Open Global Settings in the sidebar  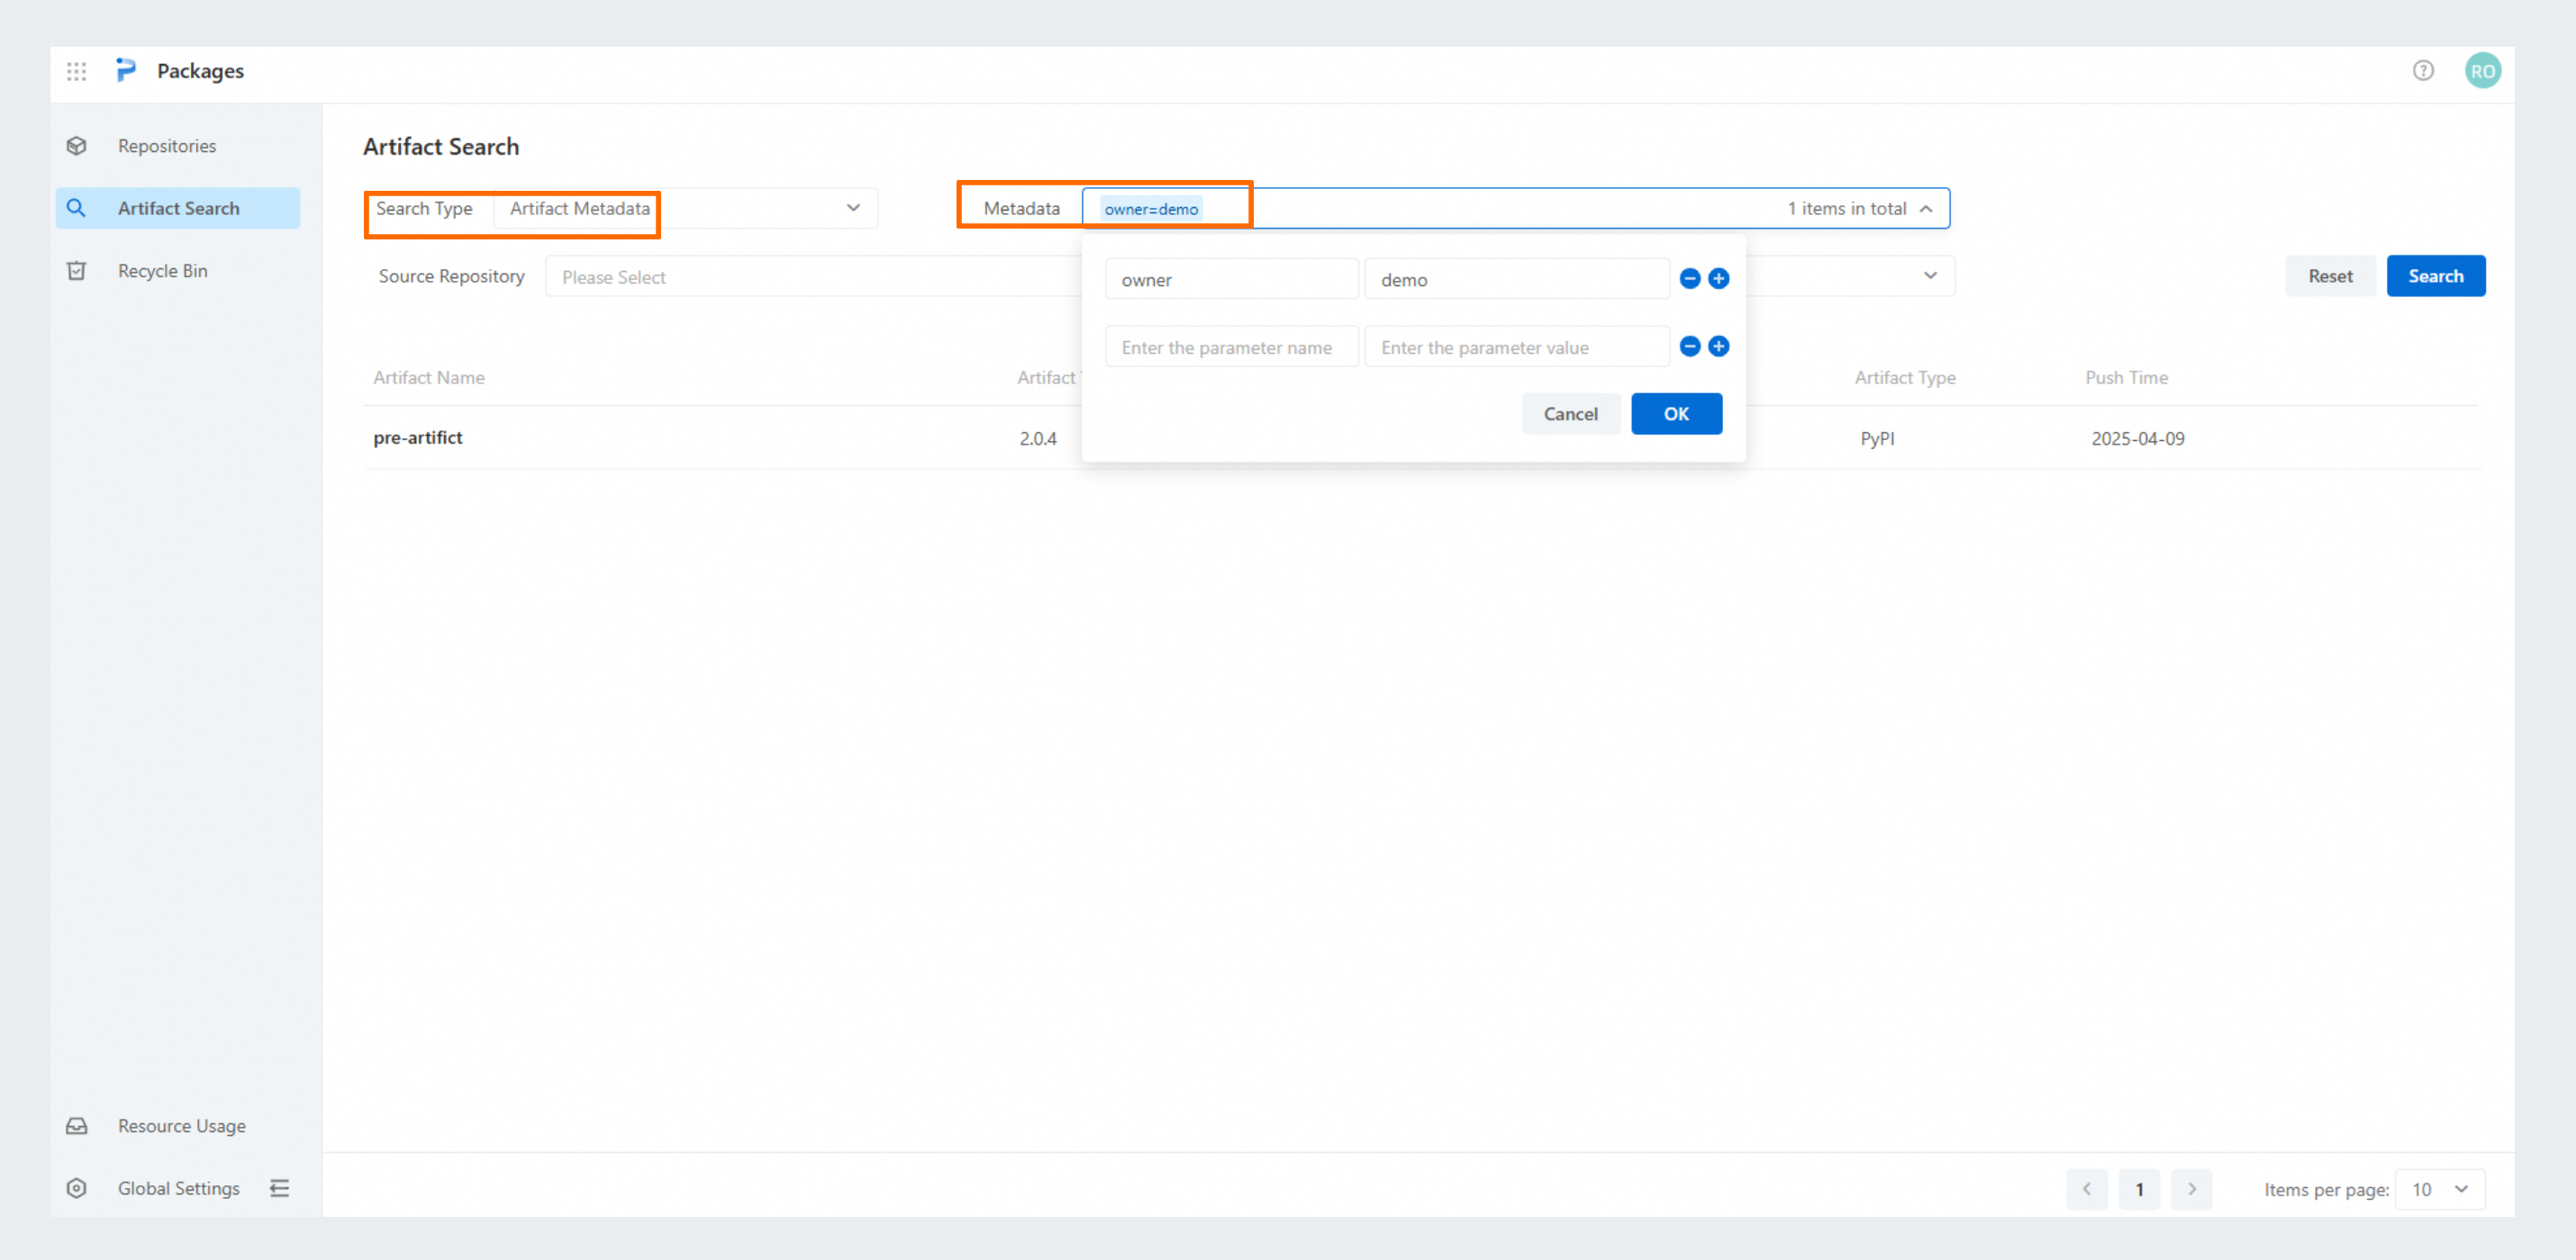pos(178,1188)
